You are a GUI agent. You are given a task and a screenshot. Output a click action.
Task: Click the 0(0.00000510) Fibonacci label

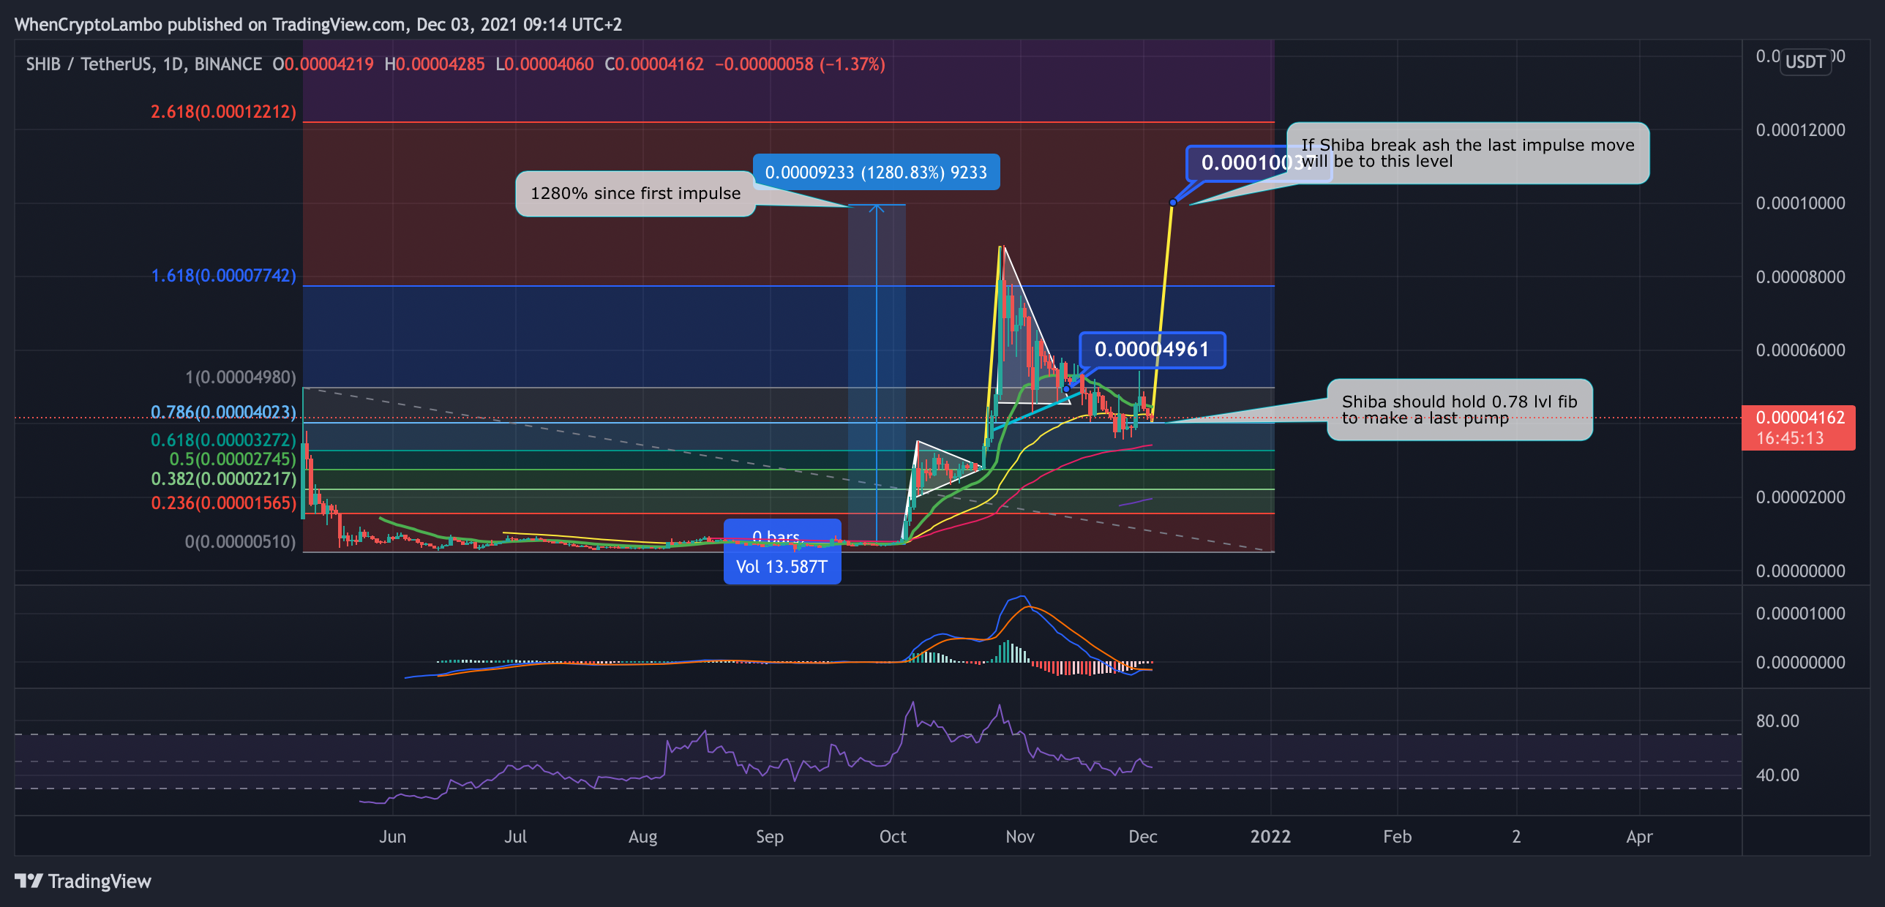click(x=241, y=542)
